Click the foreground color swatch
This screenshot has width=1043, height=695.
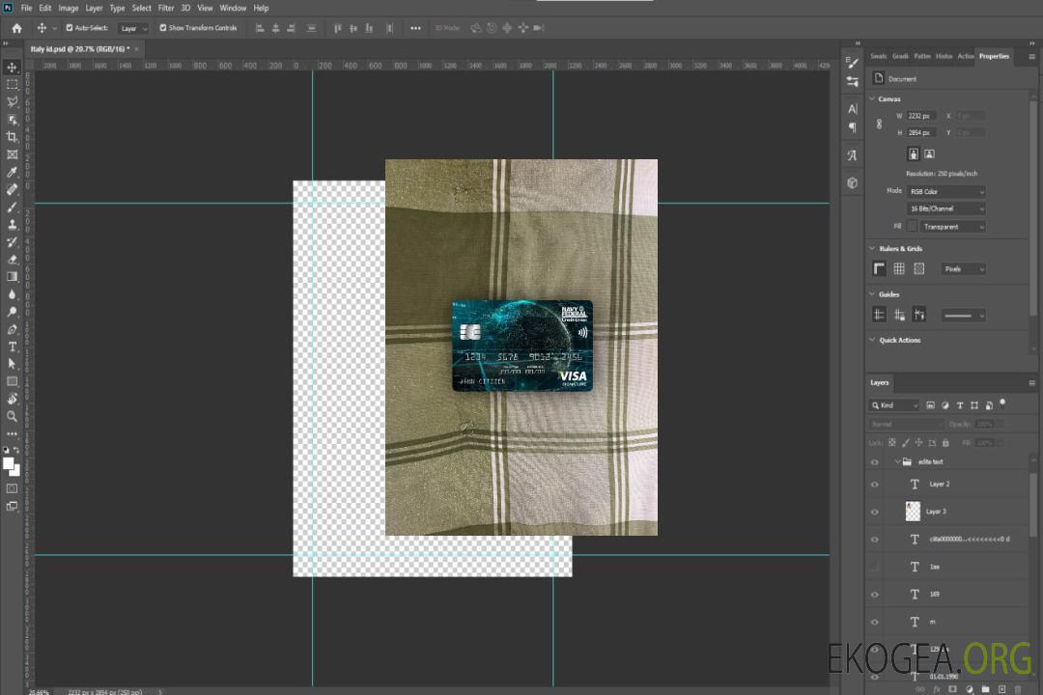9,463
